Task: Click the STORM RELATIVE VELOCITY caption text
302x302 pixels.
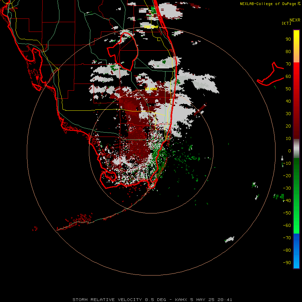Action: point(107,300)
